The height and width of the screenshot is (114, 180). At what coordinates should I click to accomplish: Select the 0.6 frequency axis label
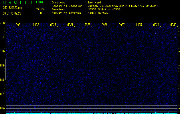pos(3,108)
